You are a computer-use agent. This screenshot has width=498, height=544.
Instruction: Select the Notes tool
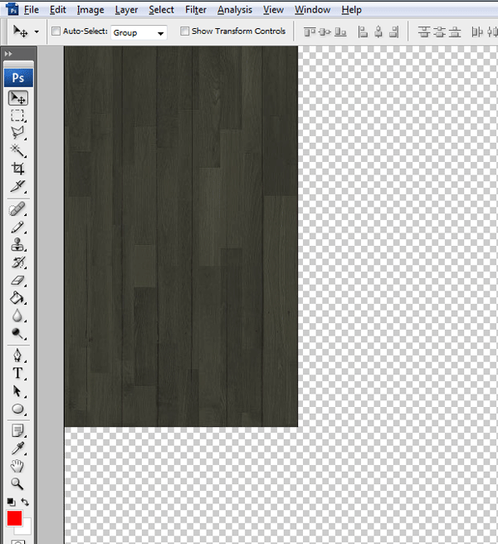click(x=17, y=431)
